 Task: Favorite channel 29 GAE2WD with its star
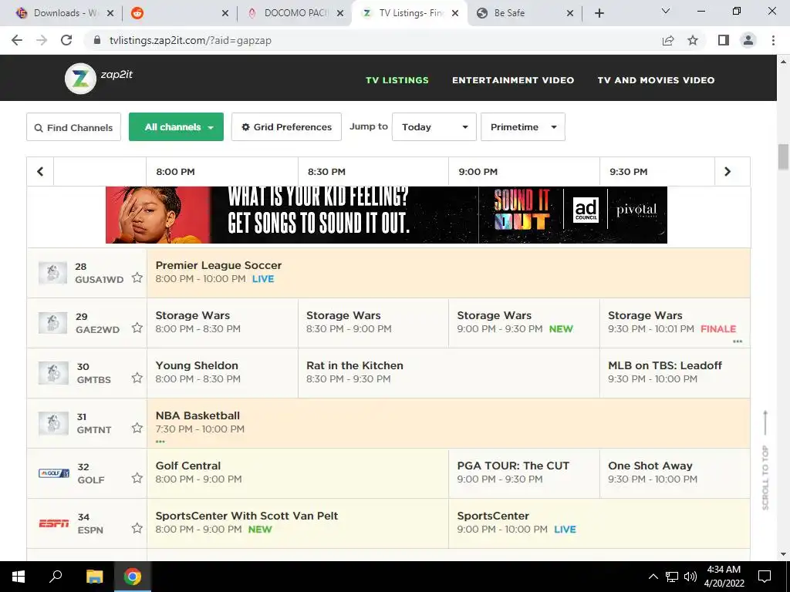(137, 328)
